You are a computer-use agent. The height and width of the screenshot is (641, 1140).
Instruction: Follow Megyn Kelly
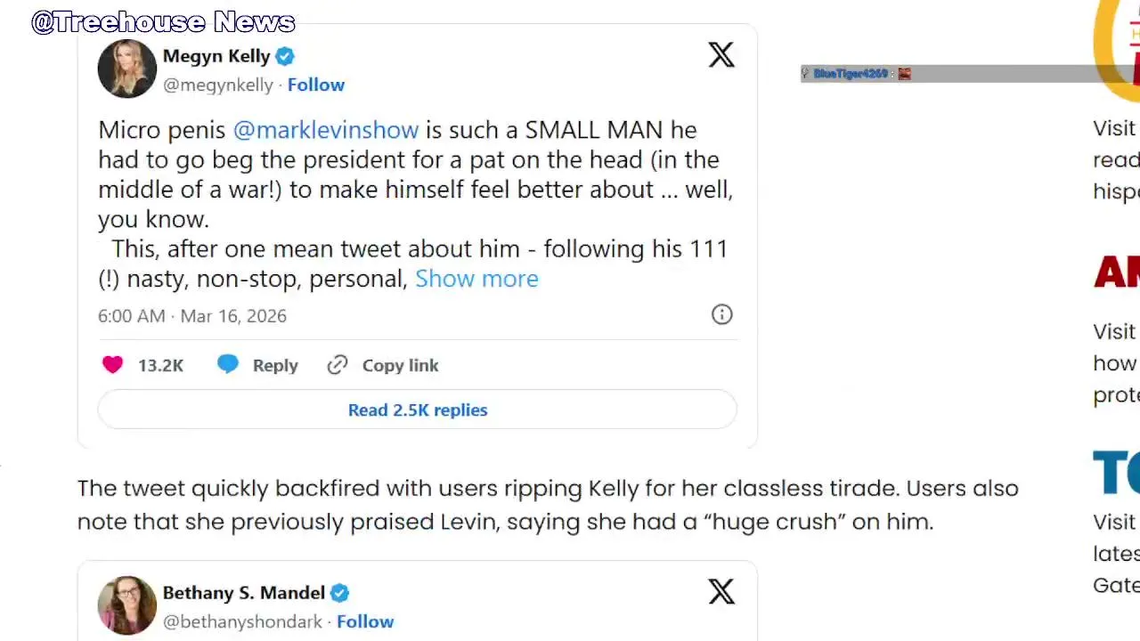pos(315,85)
